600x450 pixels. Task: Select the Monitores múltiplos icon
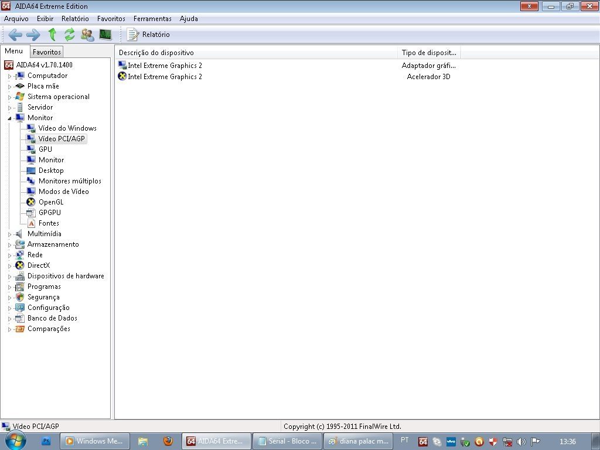coord(31,181)
